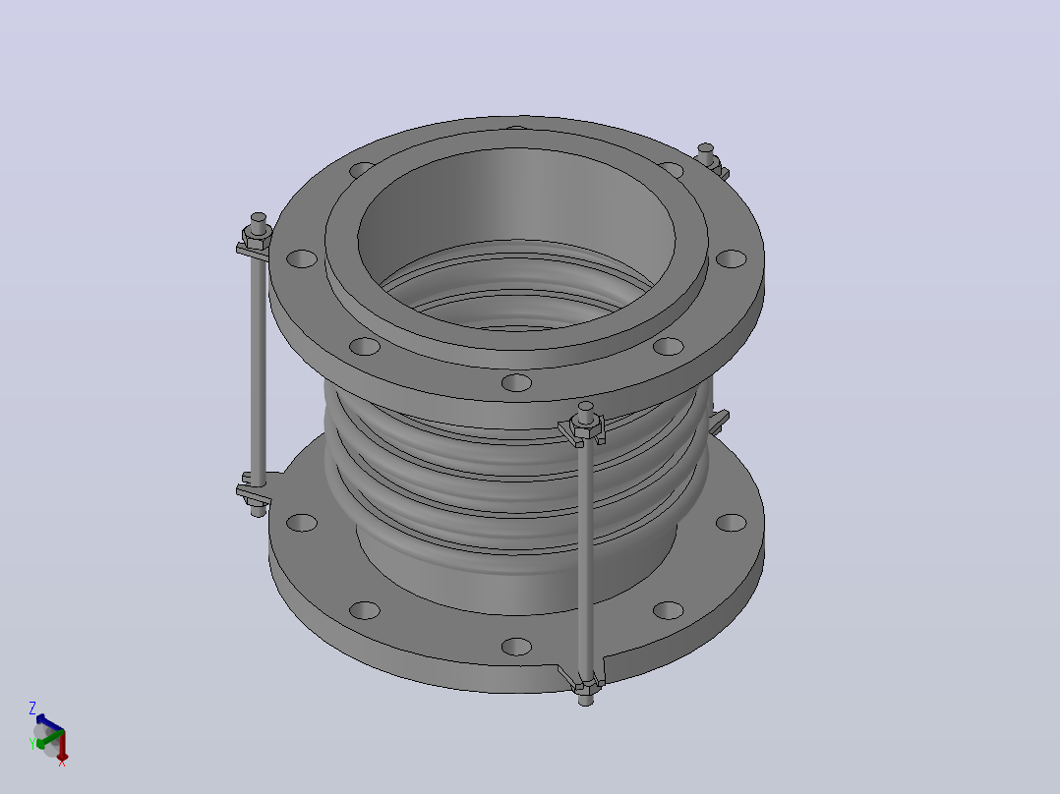The width and height of the screenshot is (1060, 794).
Task: Pick the front-center bolt hole of upper flange
Action: 516,383
